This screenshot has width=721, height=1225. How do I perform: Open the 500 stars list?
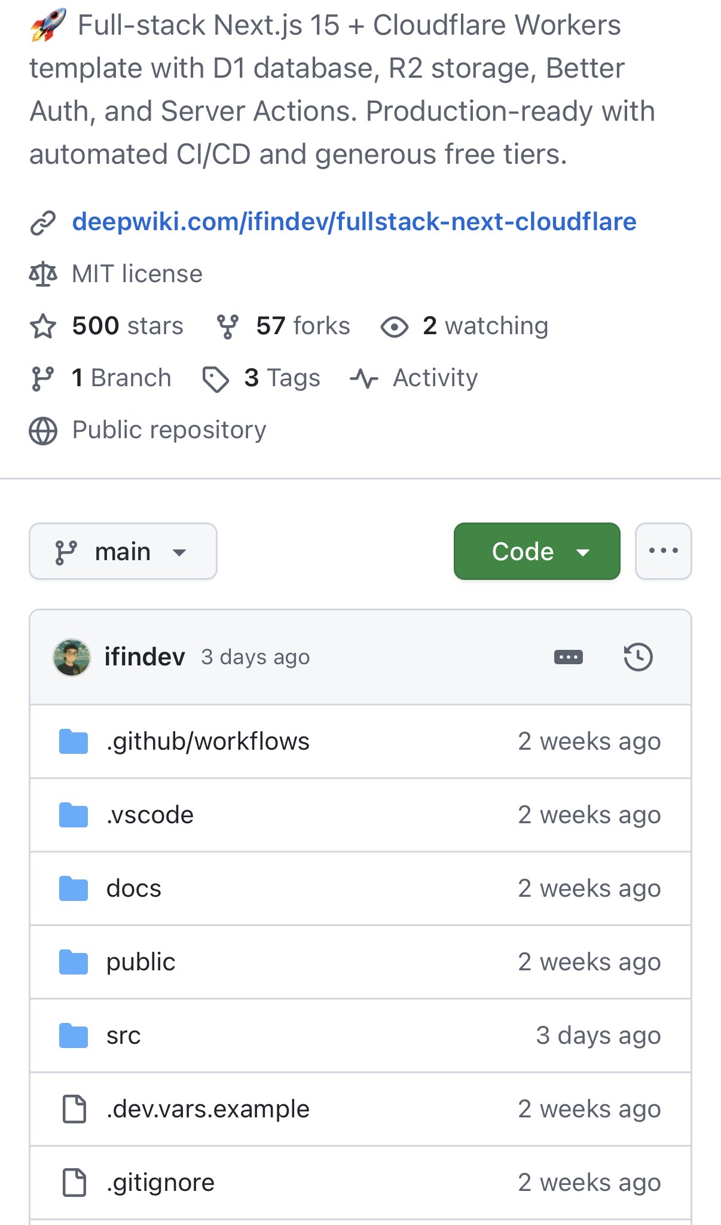point(128,326)
